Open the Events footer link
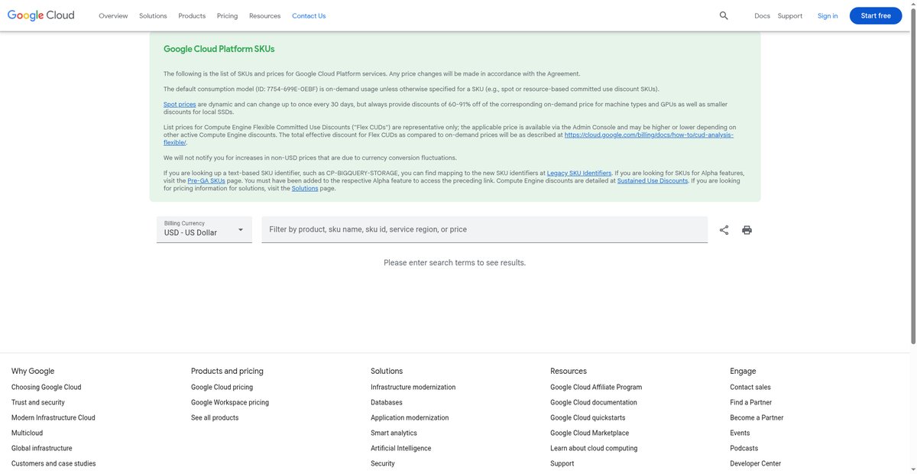This screenshot has height=474, width=917. [x=740, y=433]
